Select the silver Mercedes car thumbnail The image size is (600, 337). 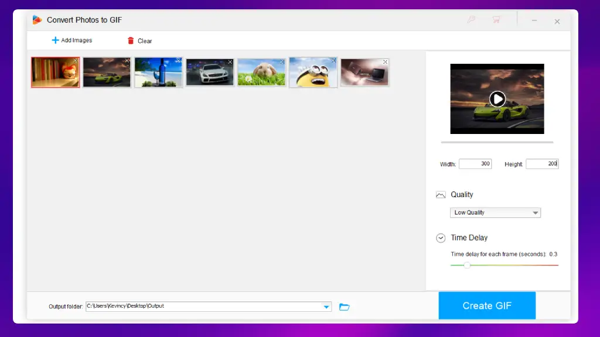tap(210, 72)
